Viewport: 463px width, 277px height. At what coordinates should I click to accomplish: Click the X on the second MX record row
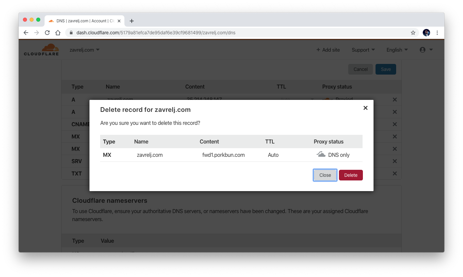tap(395, 149)
